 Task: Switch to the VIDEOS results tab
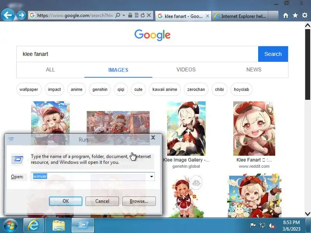[x=186, y=70]
